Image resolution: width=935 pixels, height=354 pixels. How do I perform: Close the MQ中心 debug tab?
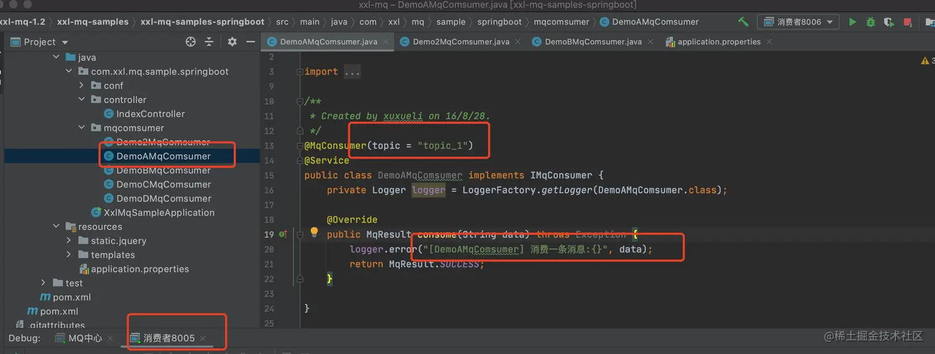110,338
